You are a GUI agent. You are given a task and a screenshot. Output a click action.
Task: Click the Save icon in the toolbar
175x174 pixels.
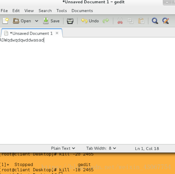coord(46,21)
